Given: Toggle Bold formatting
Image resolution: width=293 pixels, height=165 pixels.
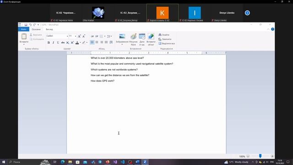Looking at the screenshot, I should [49, 43].
